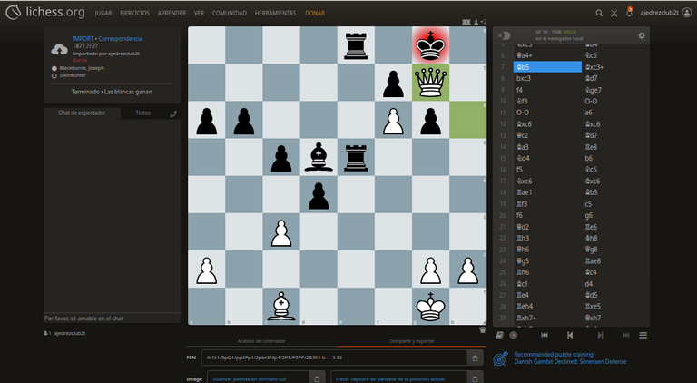Viewport: 697px width, 383px height.
Task: Open Blackburne, Joseph player name
Action: [x=82, y=68]
